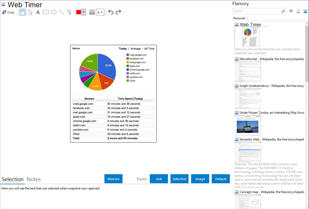Click the snapshot icon beside Under Frozen Tundra
Screen dimensions: 309x209
pos(237,113)
